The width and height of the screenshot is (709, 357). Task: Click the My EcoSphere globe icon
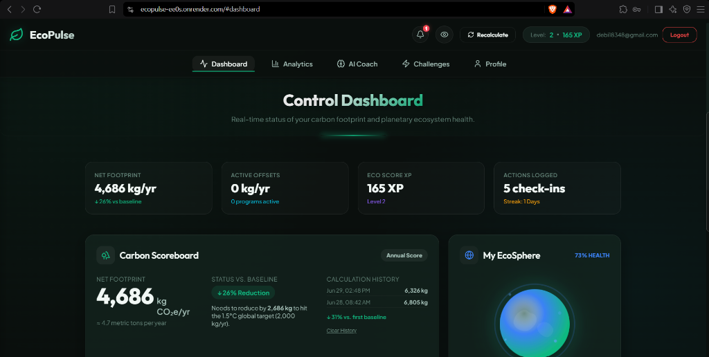point(469,255)
